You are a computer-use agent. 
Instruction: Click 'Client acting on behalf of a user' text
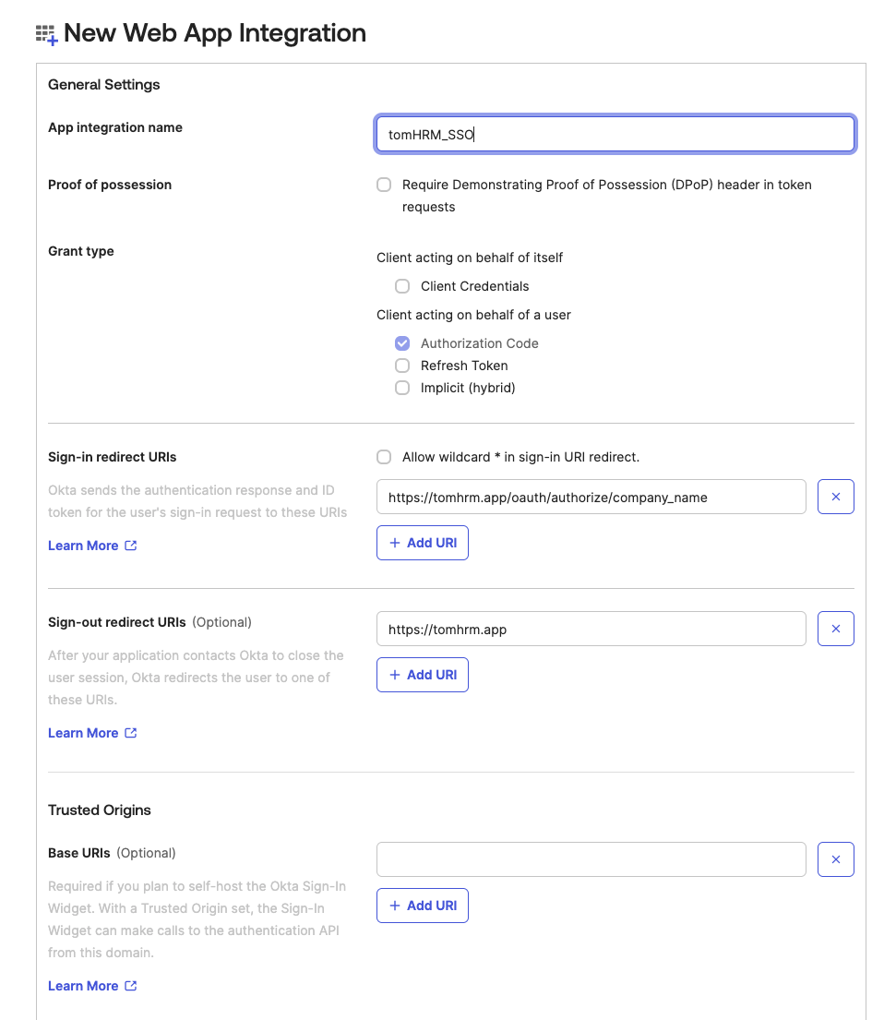click(x=473, y=315)
